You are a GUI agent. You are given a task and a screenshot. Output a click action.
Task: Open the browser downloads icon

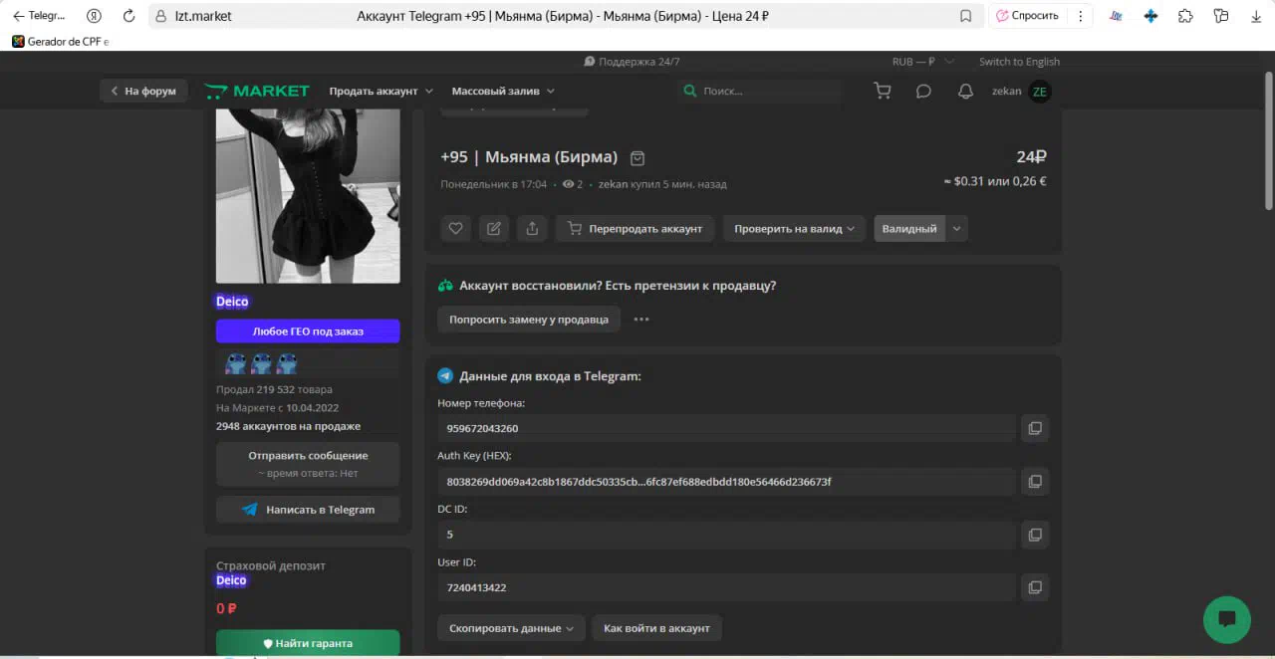point(1256,16)
